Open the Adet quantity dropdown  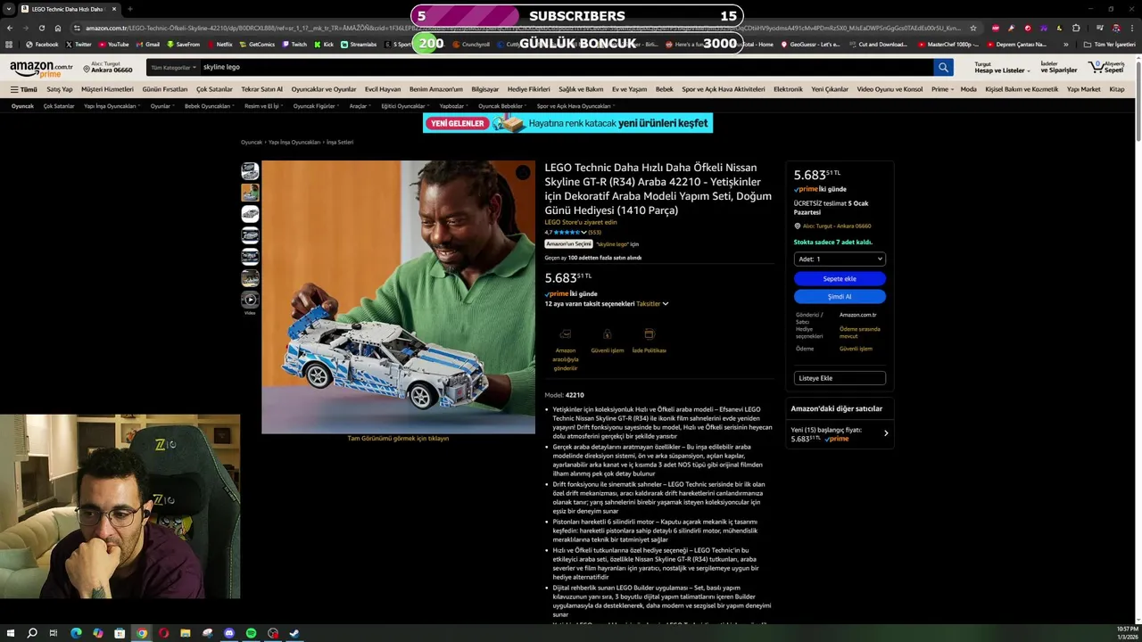click(x=840, y=259)
